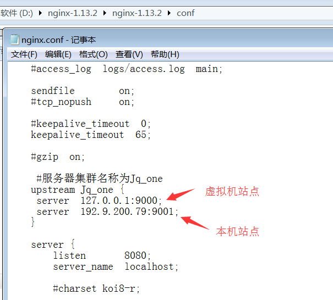The width and height of the screenshot is (333, 300).
Task: Click the second nginx-1.13.2 breadcrumb segment
Action: click(137, 13)
